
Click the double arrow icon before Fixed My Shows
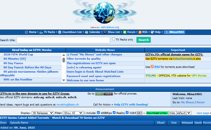pos(68,55)
